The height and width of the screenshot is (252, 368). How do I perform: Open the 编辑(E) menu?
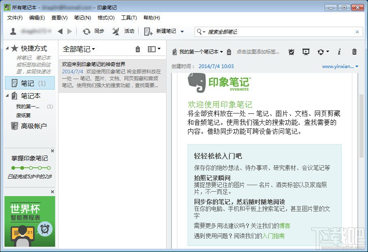tap(37, 18)
